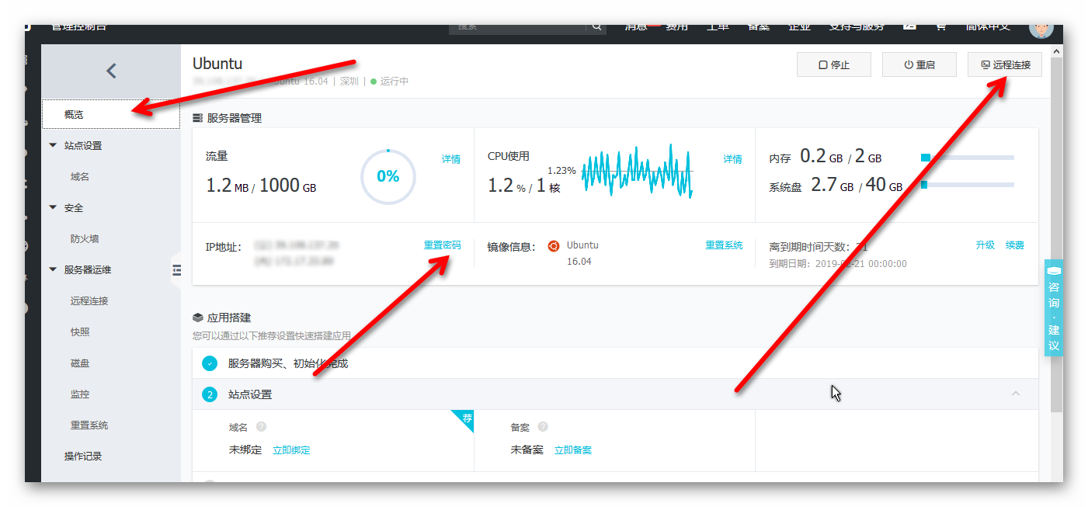
Task: Open the 防火墙 firewall page
Action: 85,238
